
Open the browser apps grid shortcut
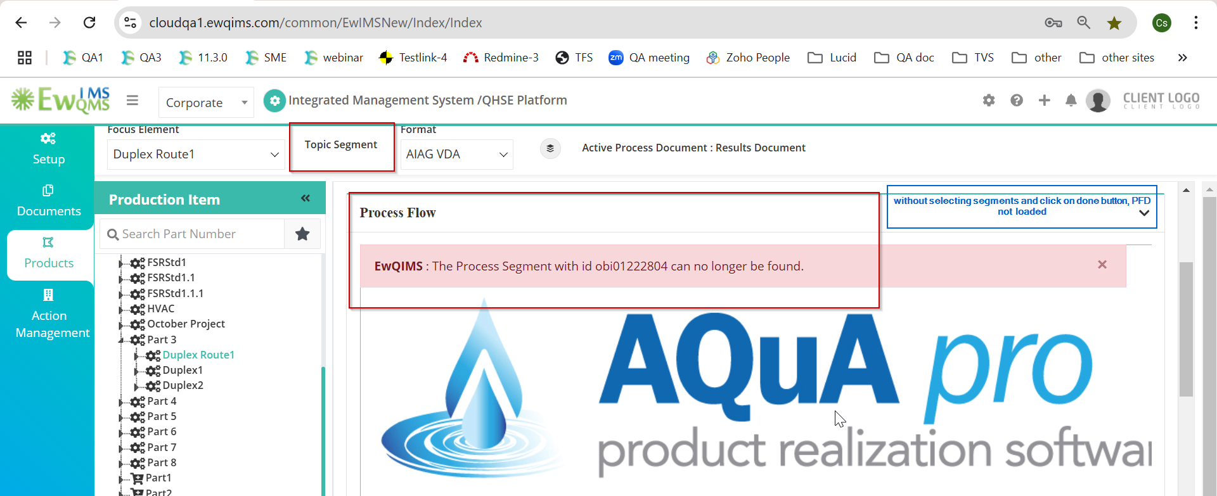click(25, 58)
